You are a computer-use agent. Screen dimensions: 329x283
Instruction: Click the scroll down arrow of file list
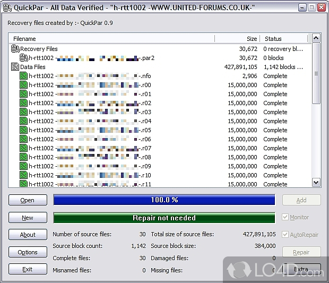point(316,182)
